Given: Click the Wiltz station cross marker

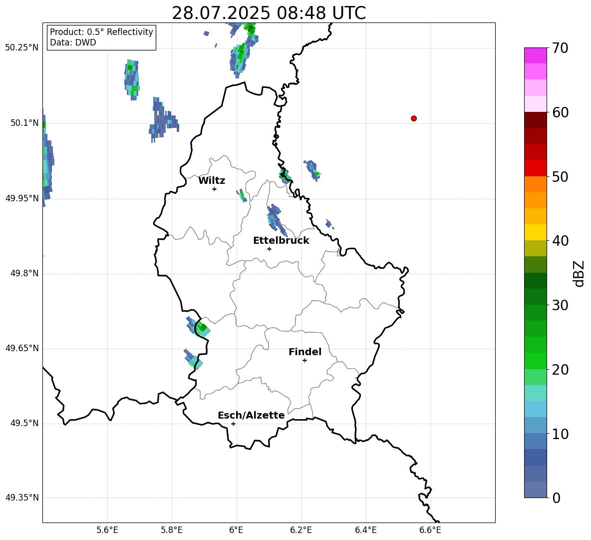Looking at the screenshot, I should [x=214, y=189].
